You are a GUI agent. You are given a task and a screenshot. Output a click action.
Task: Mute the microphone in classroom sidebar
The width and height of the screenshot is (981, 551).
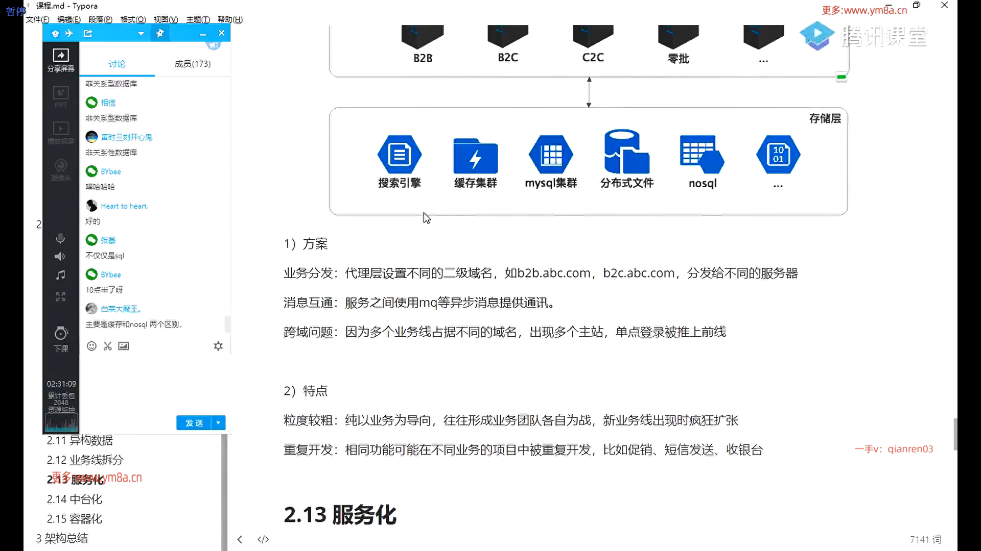click(x=60, y=238)
